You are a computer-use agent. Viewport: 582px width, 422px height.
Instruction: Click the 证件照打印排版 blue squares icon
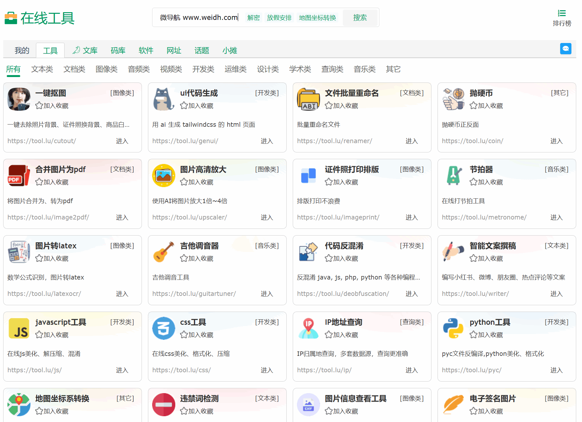[x=308, y=176]
